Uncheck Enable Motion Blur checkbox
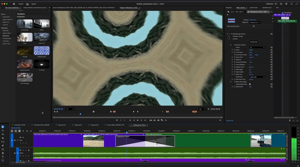The image size is (300, 167). point(250,84)
